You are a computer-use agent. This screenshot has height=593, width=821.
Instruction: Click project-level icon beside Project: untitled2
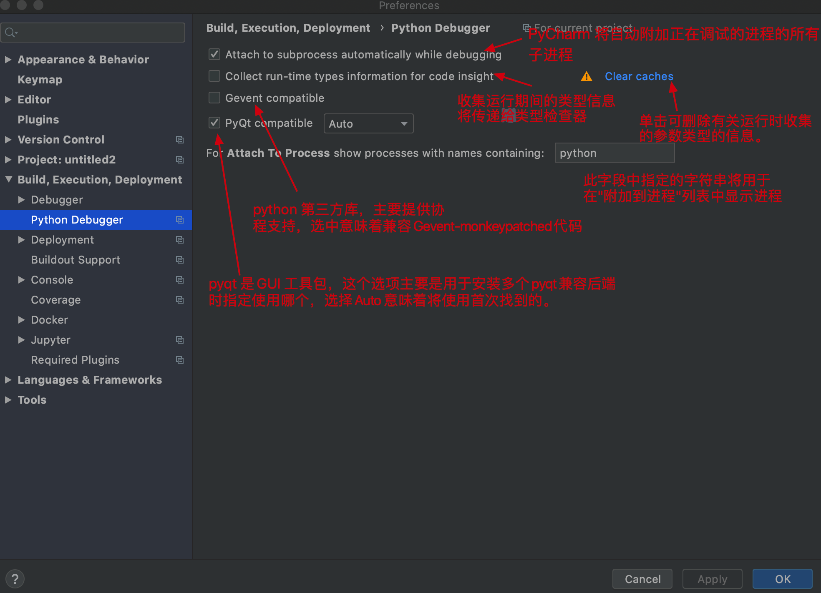click(180, 160)
